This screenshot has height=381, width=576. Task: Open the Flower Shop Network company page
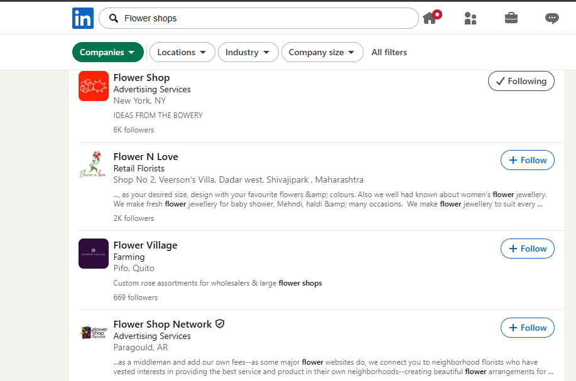[x=162, y=325]
